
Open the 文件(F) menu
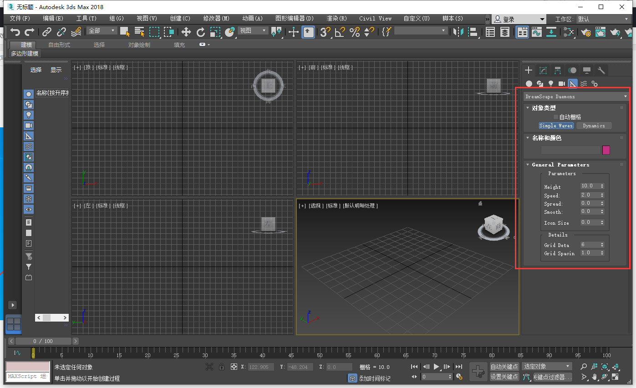[20, 19]
